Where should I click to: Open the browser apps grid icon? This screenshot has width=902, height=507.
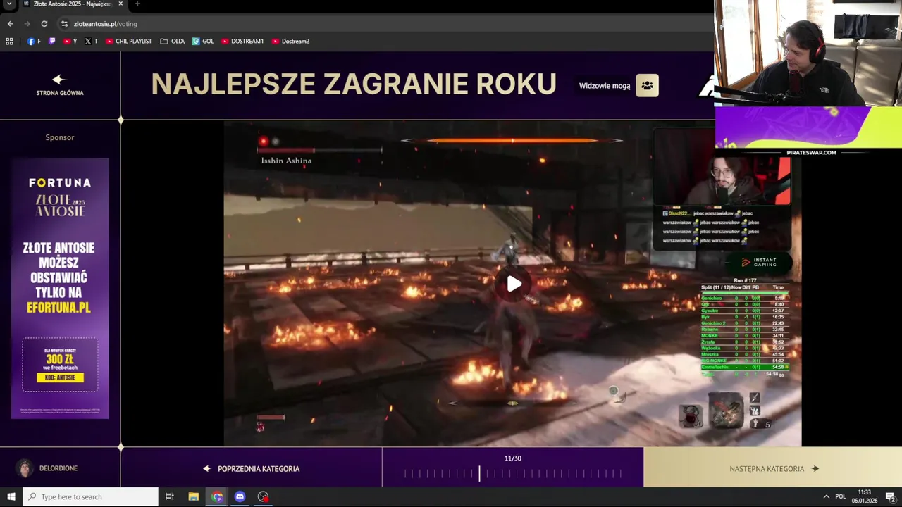coord(9,41)
